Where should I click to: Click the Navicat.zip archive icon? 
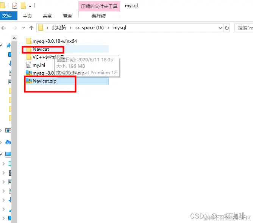(x=29, y=81)
